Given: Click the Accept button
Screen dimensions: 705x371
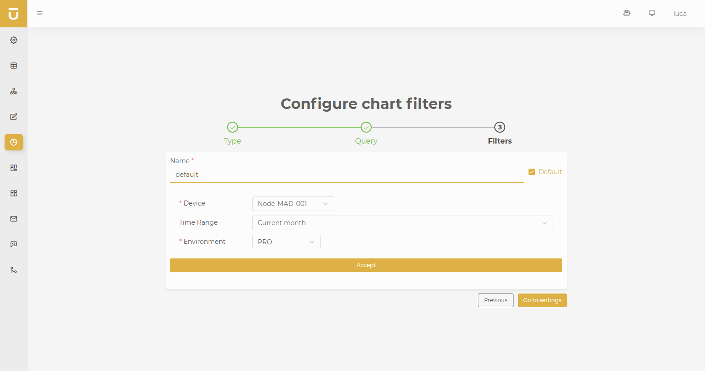Looking at the screenshot, I should (x=366, y=265).
